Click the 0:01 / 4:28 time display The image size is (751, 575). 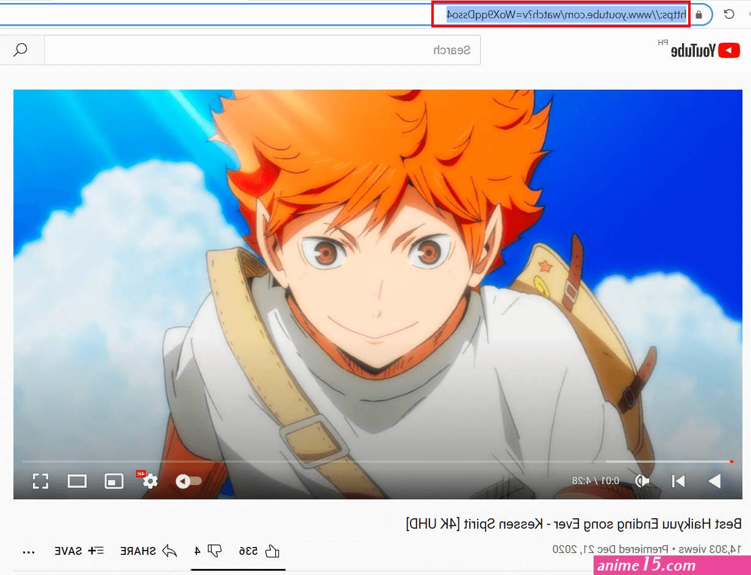click(595, 481)
